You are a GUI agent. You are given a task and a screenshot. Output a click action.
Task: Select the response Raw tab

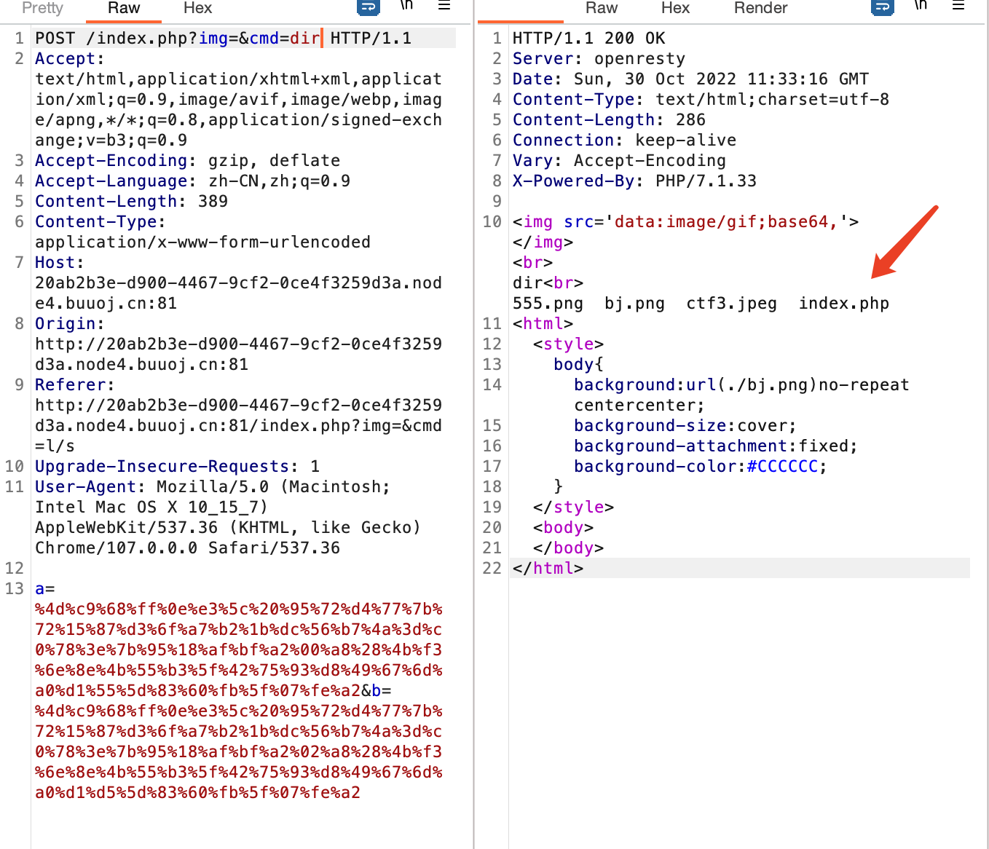coord(602,8)
